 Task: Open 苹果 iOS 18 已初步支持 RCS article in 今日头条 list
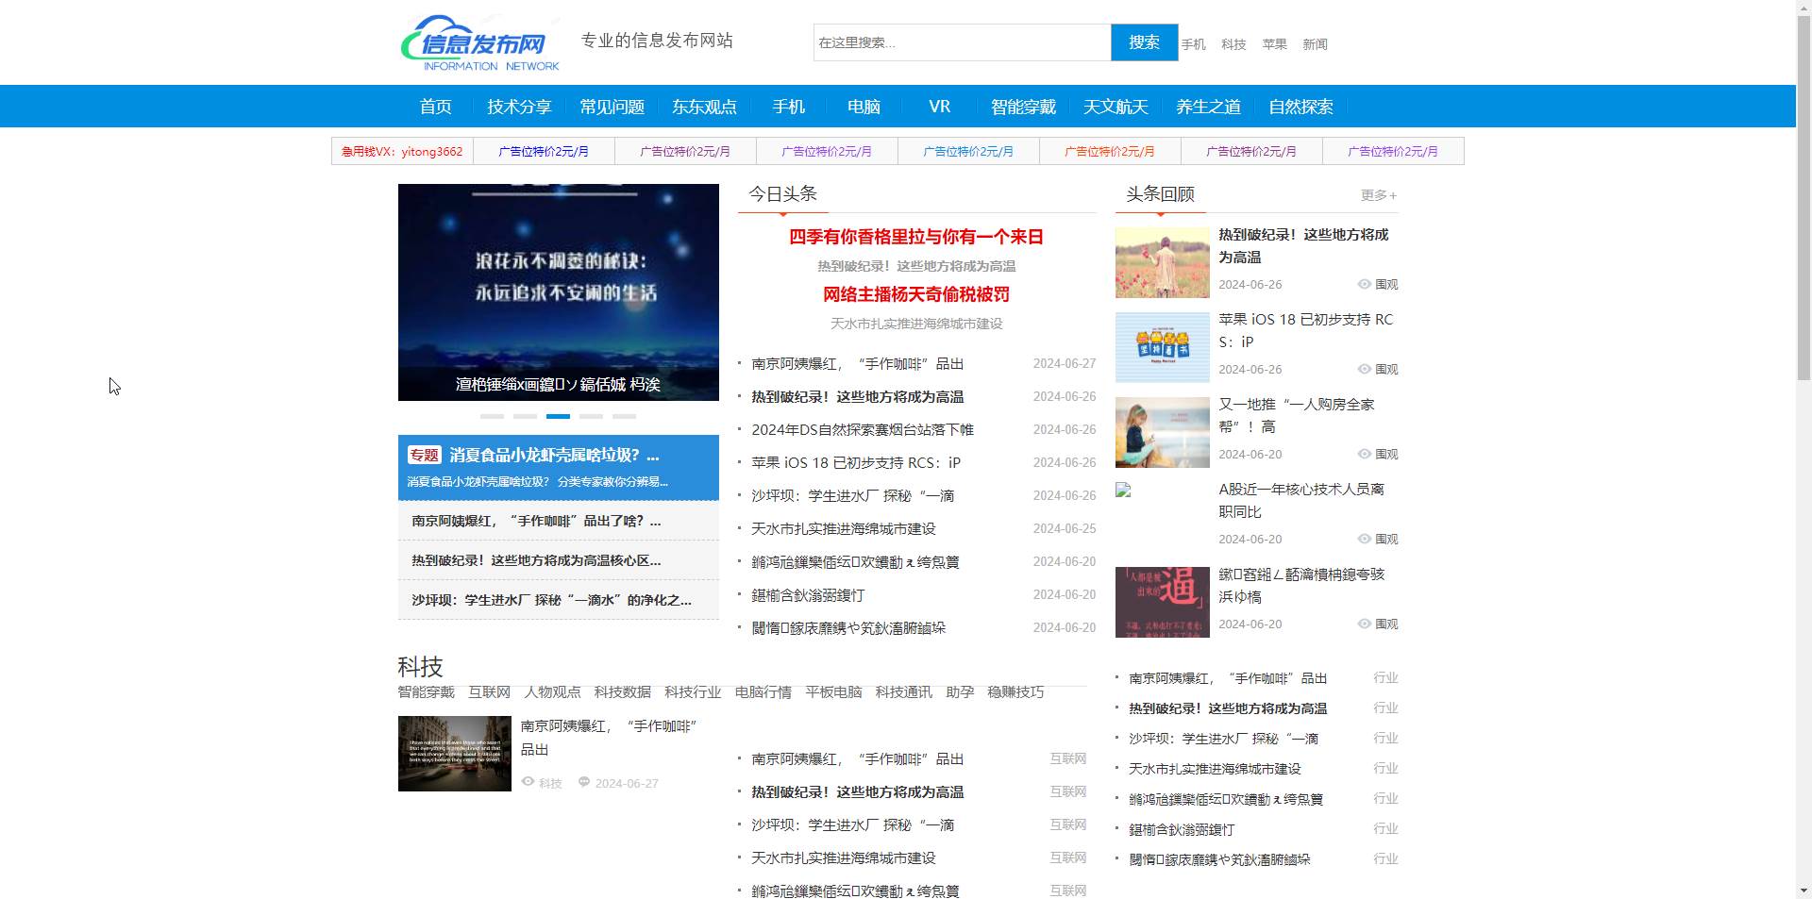click(856, 463)
